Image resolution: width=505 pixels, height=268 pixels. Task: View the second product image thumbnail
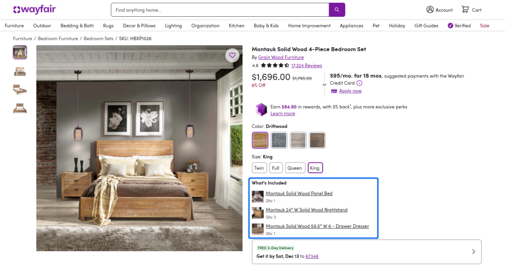[20, 71]
